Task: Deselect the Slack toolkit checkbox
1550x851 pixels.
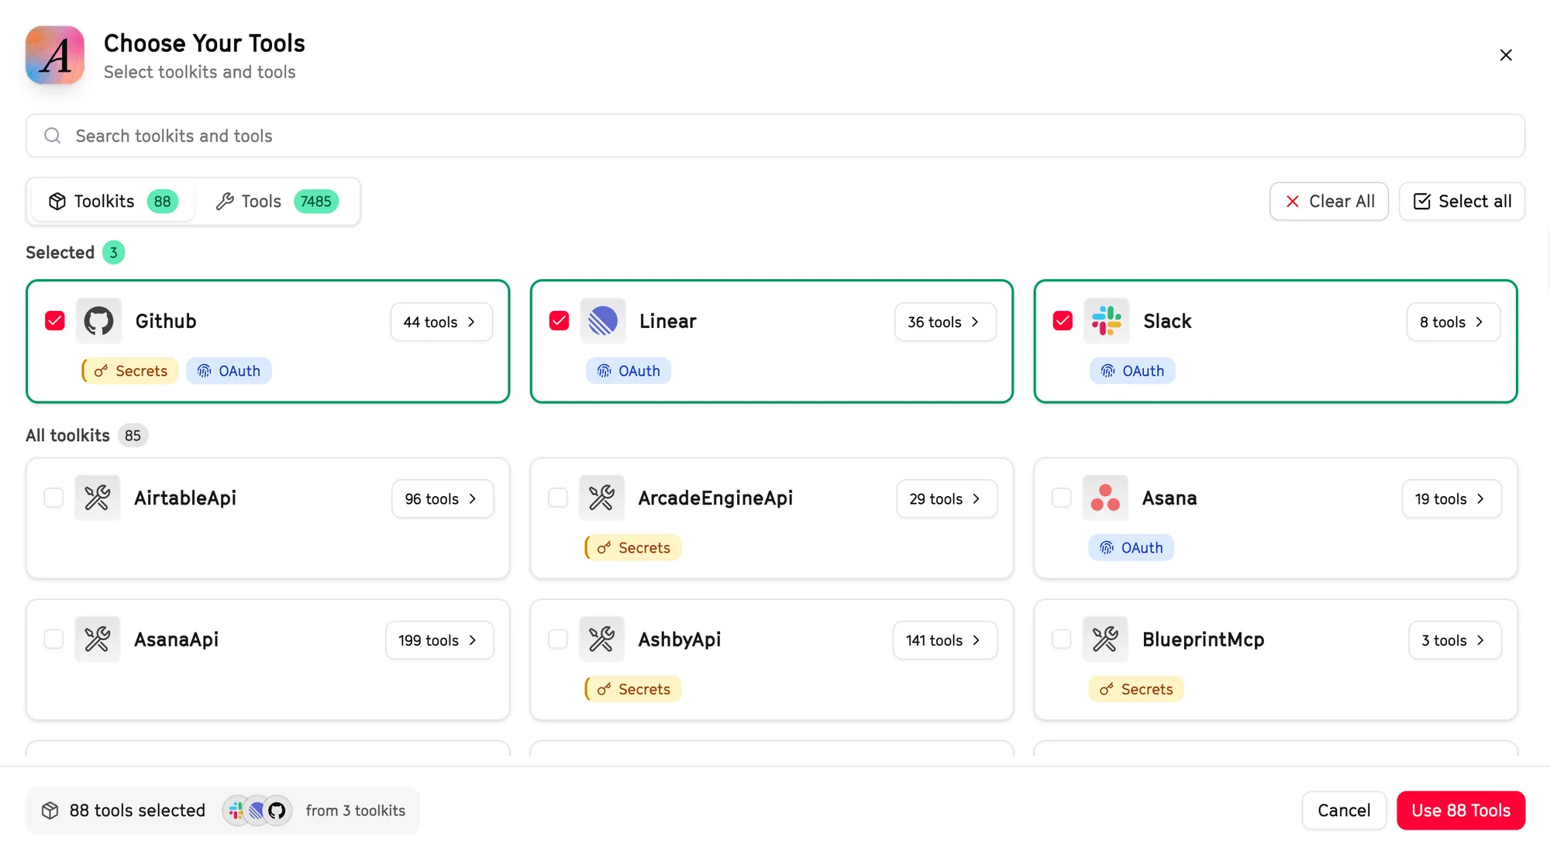Action: [x=1063, y=321]
